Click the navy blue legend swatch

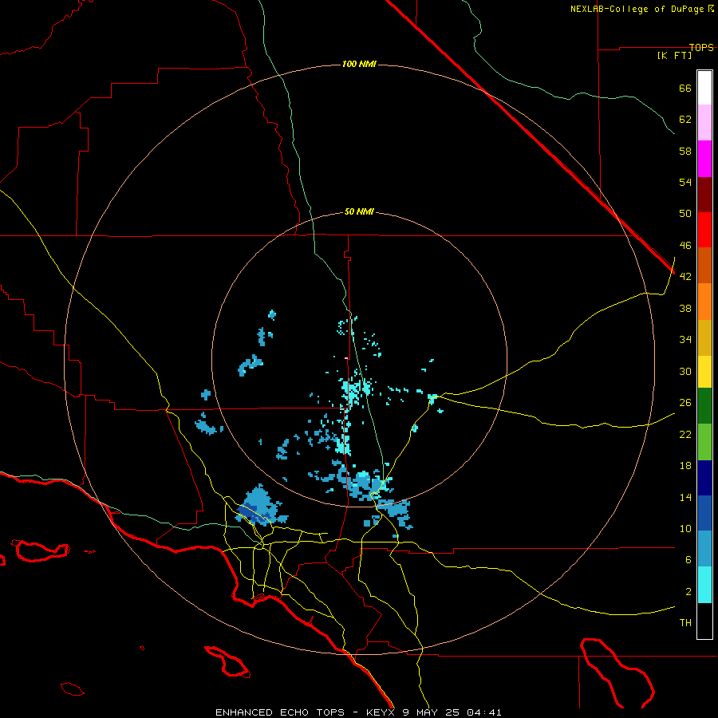704,478
